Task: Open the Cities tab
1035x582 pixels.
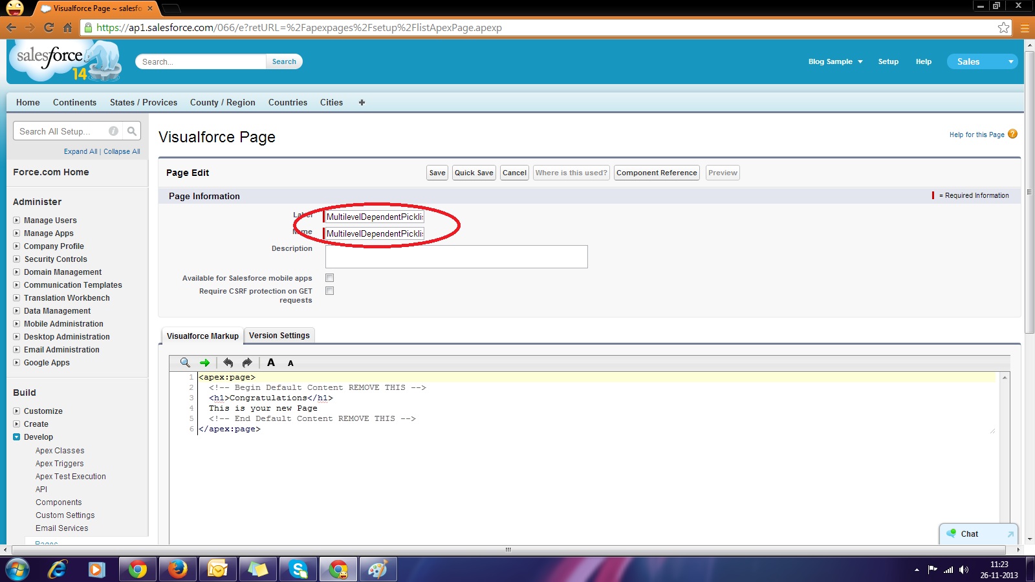Action: (x=331, y=102)
